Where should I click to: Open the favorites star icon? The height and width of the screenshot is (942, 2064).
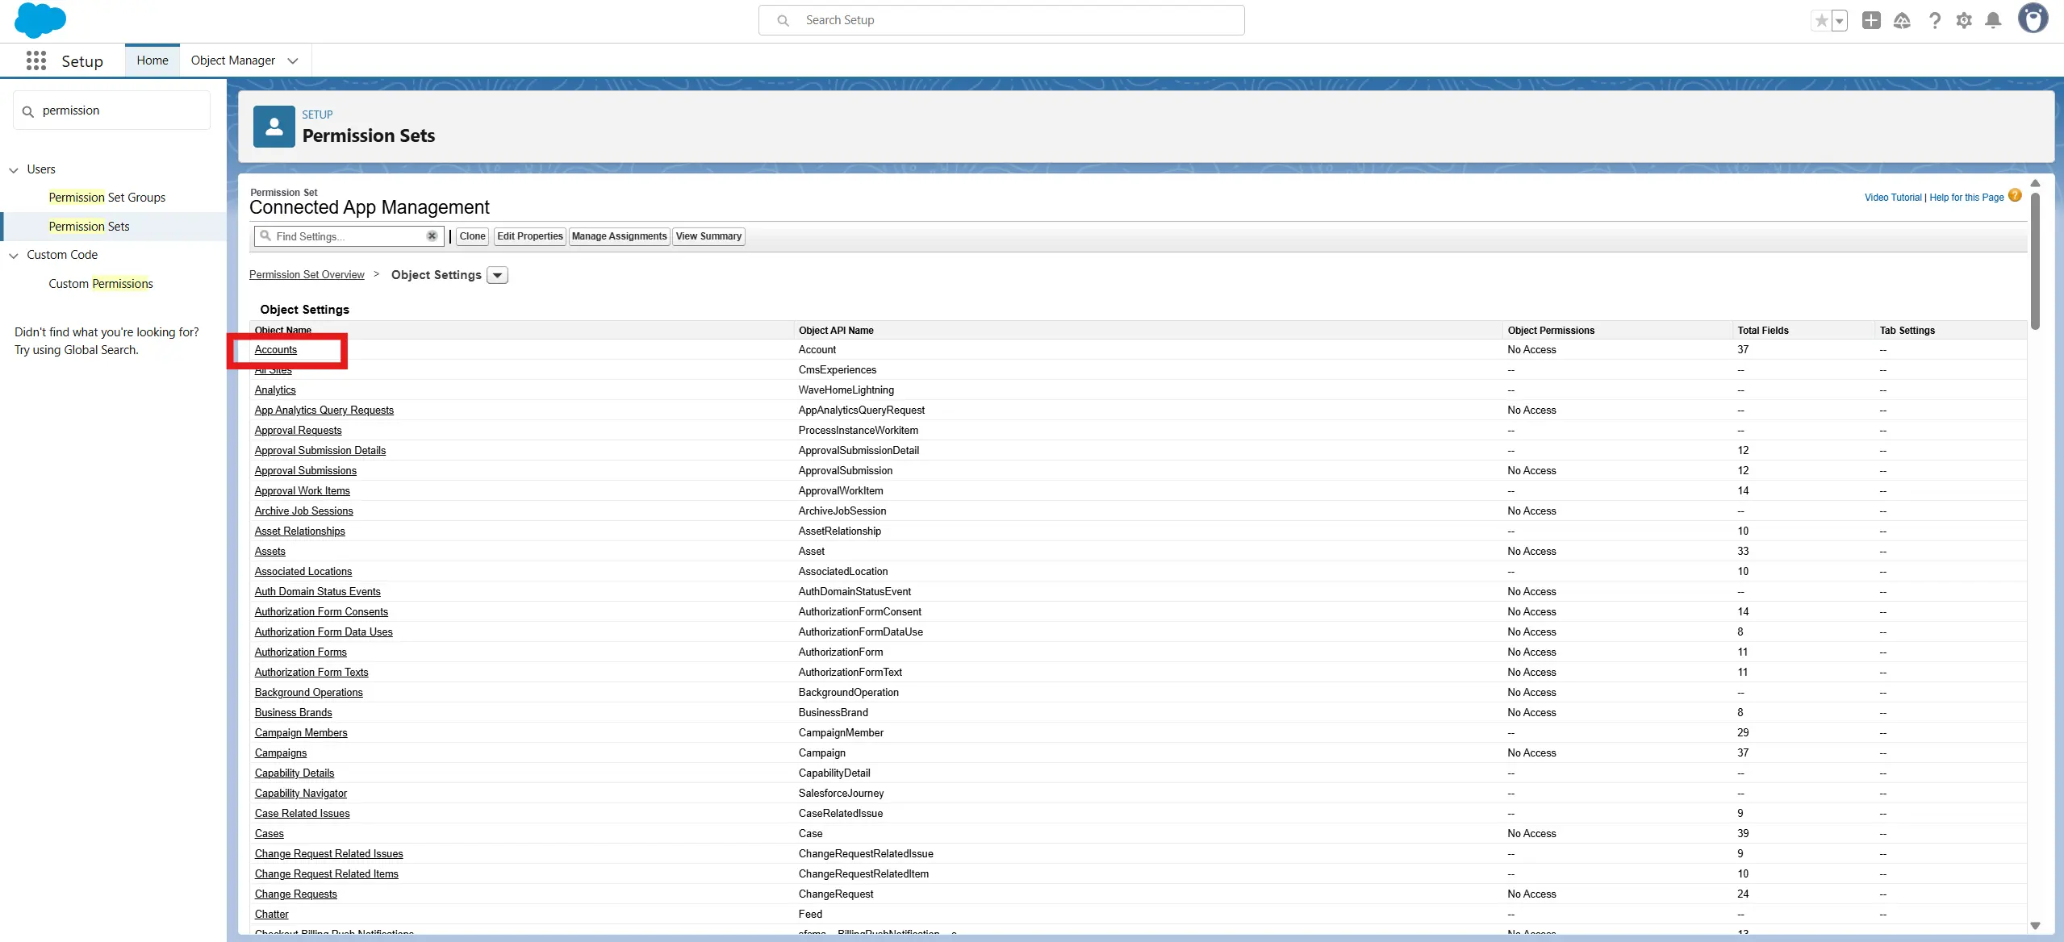click(1820, 21)
